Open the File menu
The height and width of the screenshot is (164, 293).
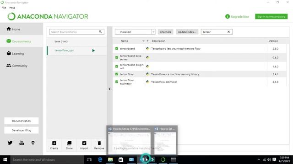click(x=4, y=8)
